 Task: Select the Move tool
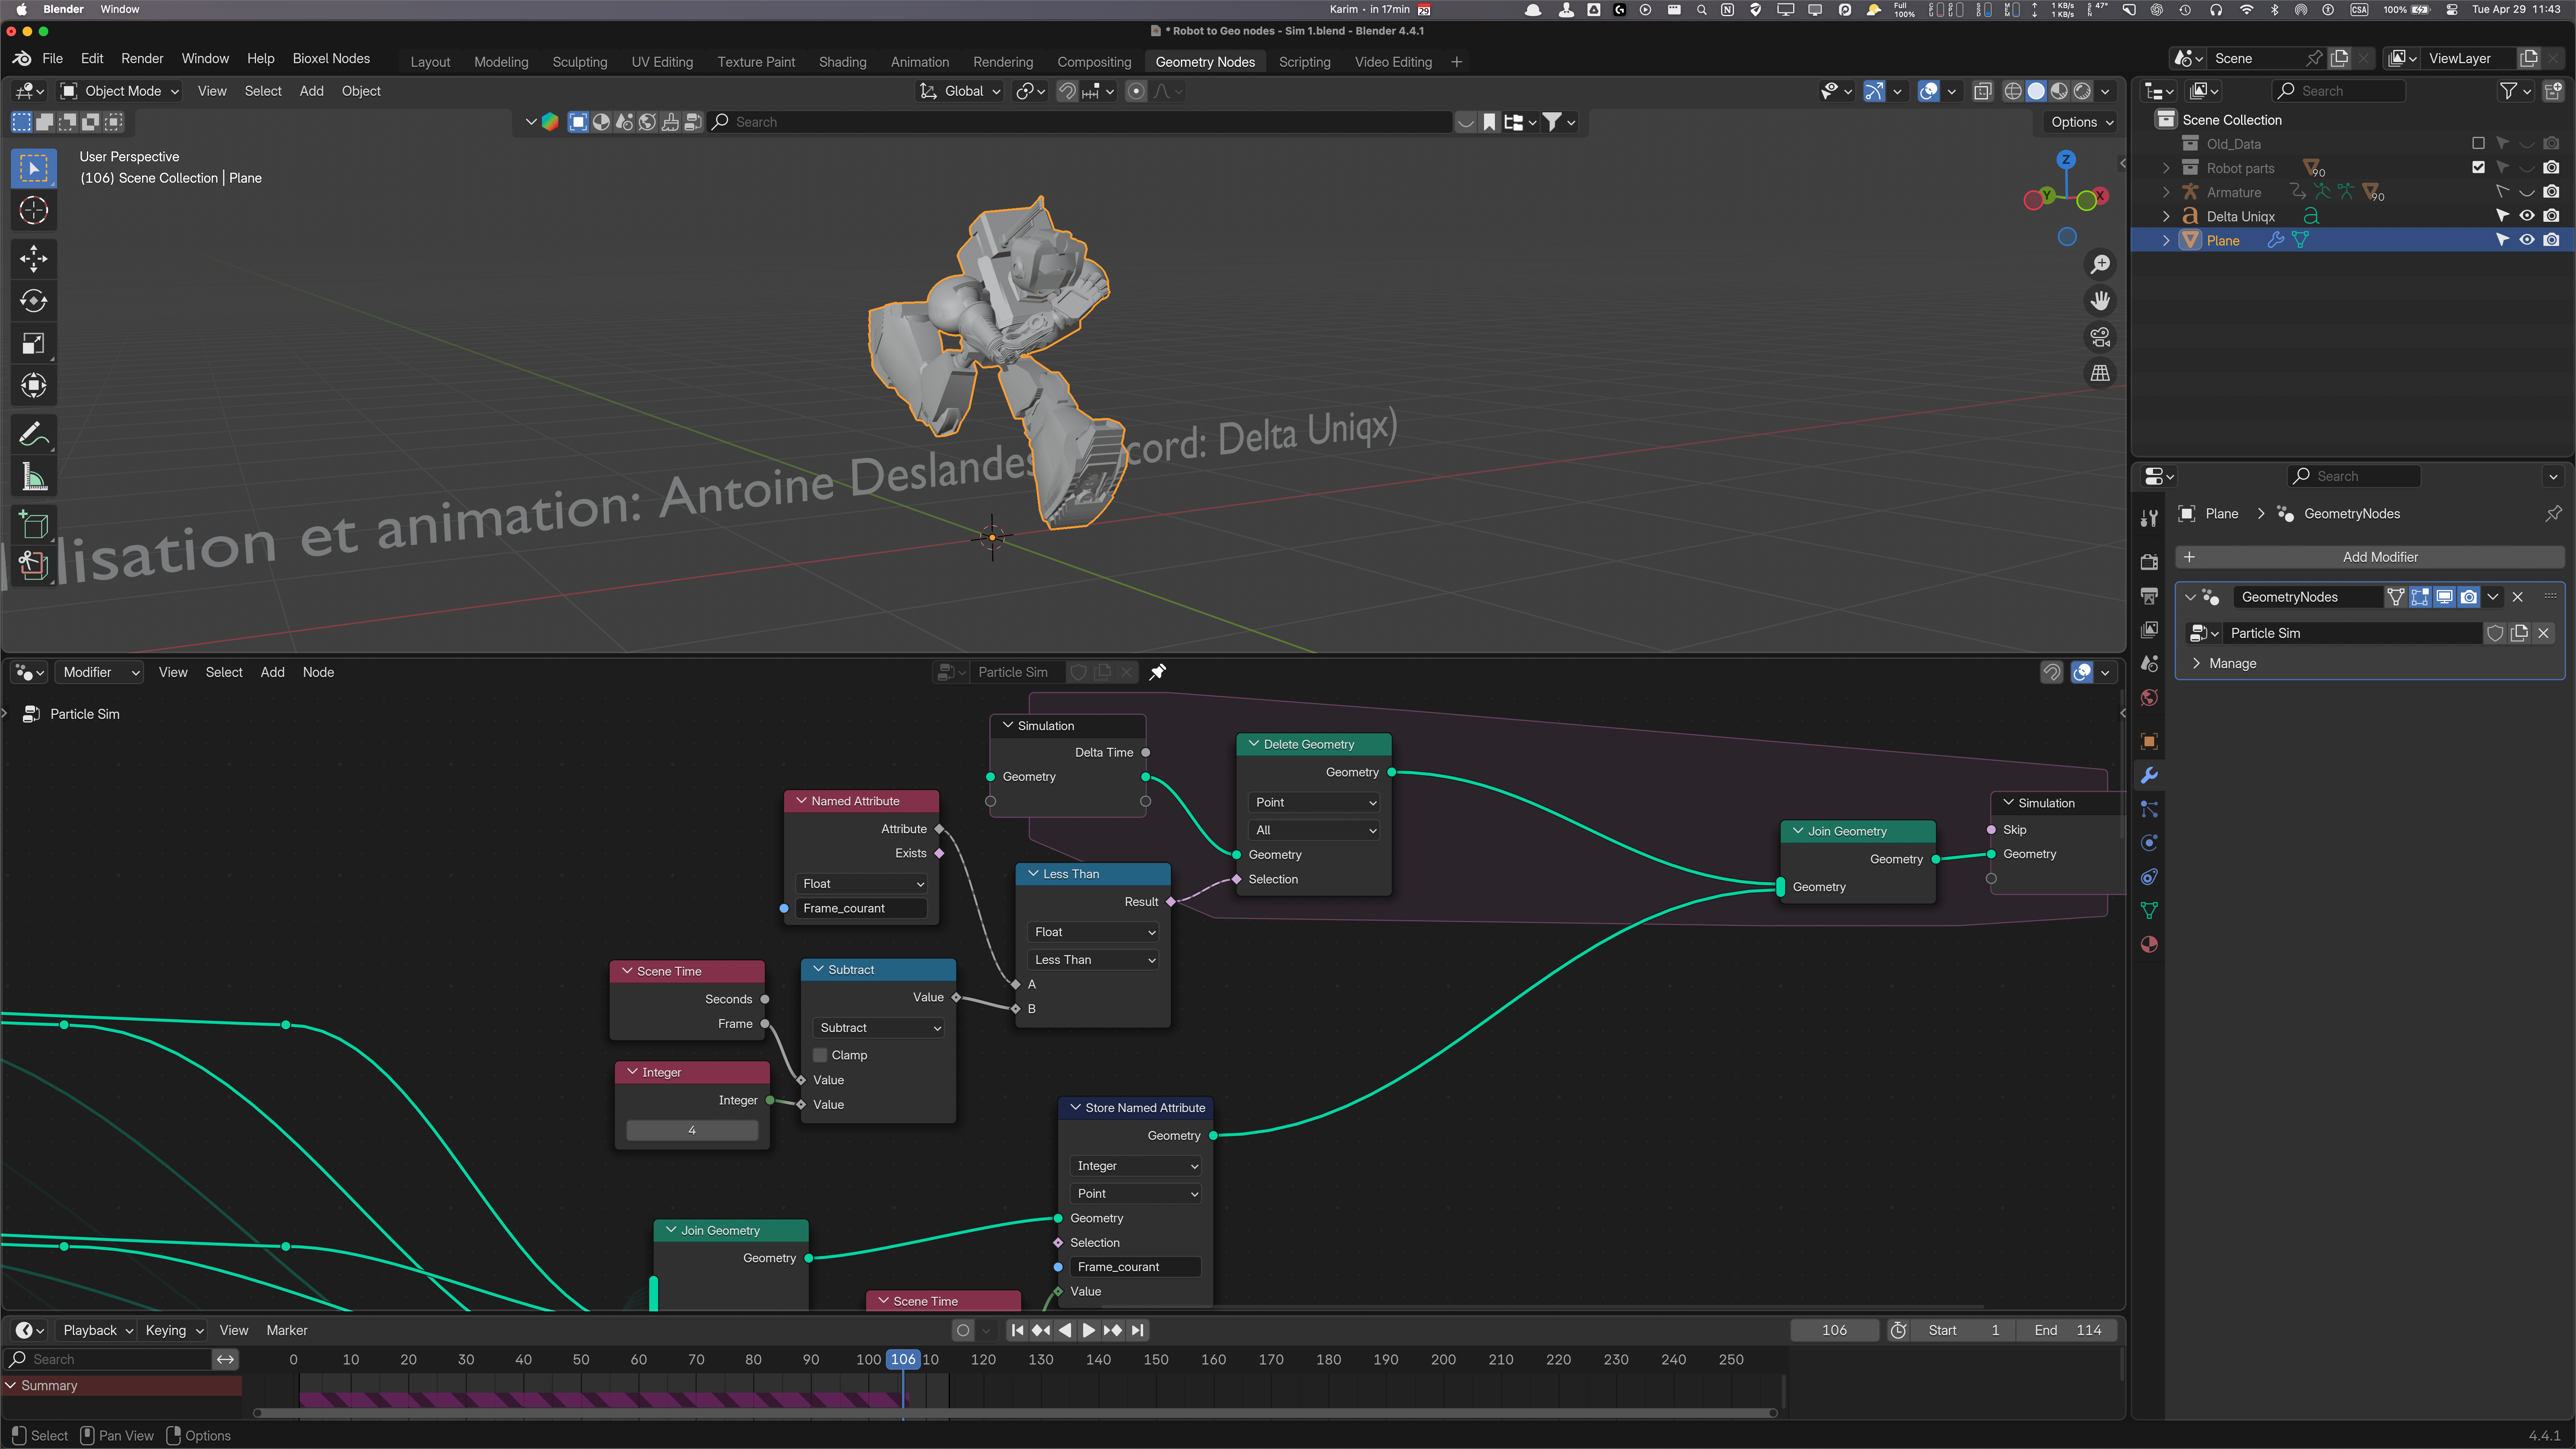(x=33, y=259)
